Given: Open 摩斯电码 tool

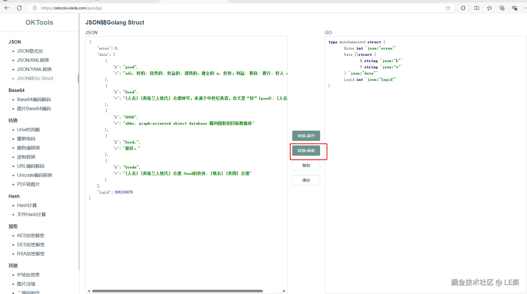Looking at the screenshot, I should tap(26, 139).
